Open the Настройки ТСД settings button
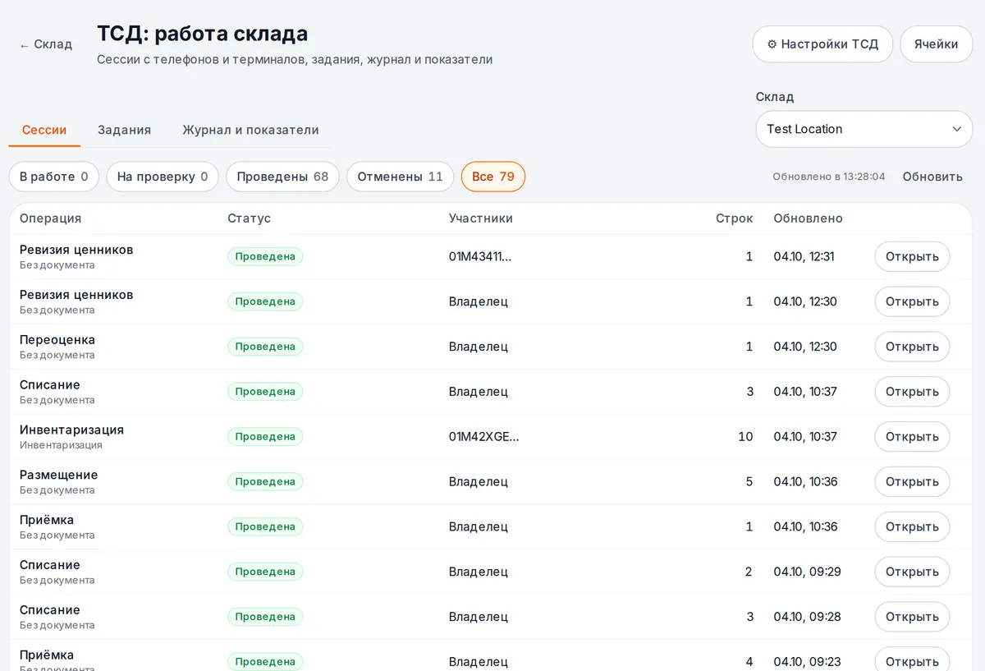 click(x=822, y=44)
